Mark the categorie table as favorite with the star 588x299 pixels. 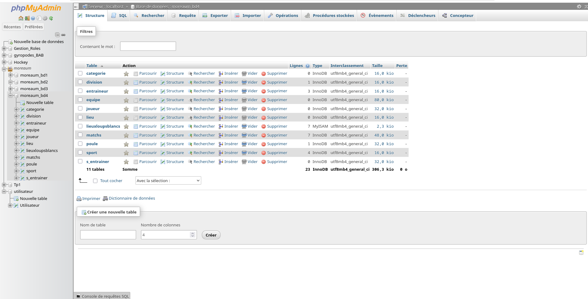pos(126,74)
